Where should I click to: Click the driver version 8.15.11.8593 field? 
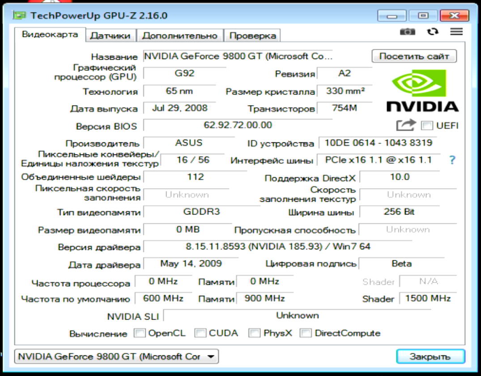point(277,247)
